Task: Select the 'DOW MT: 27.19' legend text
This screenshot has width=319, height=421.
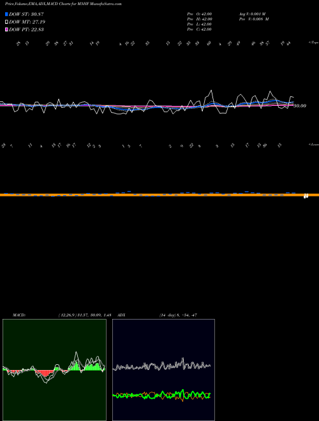Action: click(27, 22)
